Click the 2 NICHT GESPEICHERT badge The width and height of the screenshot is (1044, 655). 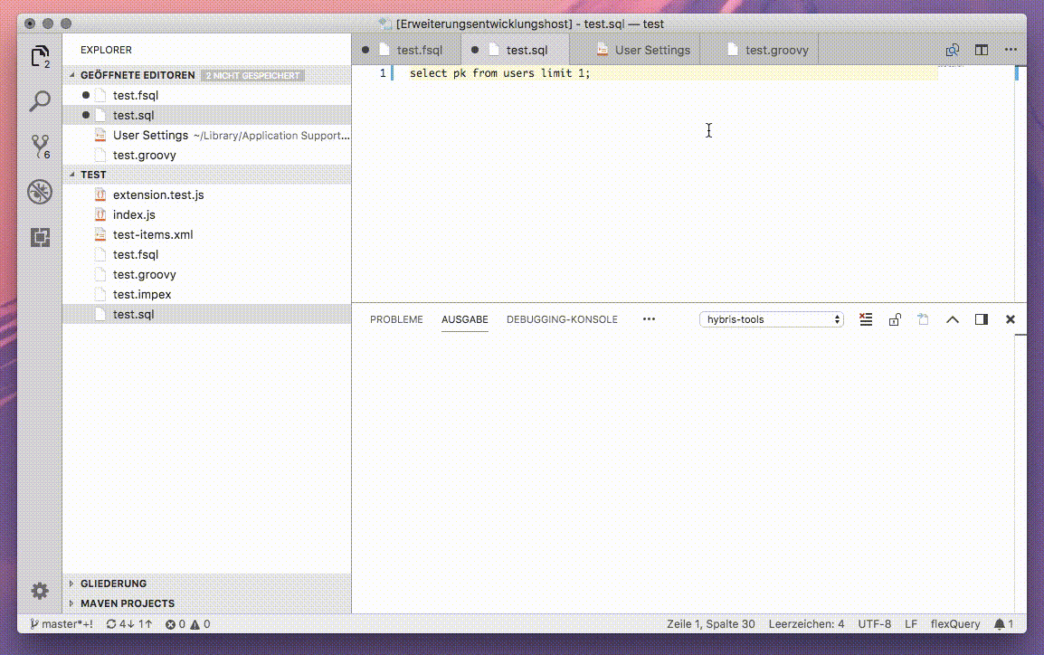(252, 76)
